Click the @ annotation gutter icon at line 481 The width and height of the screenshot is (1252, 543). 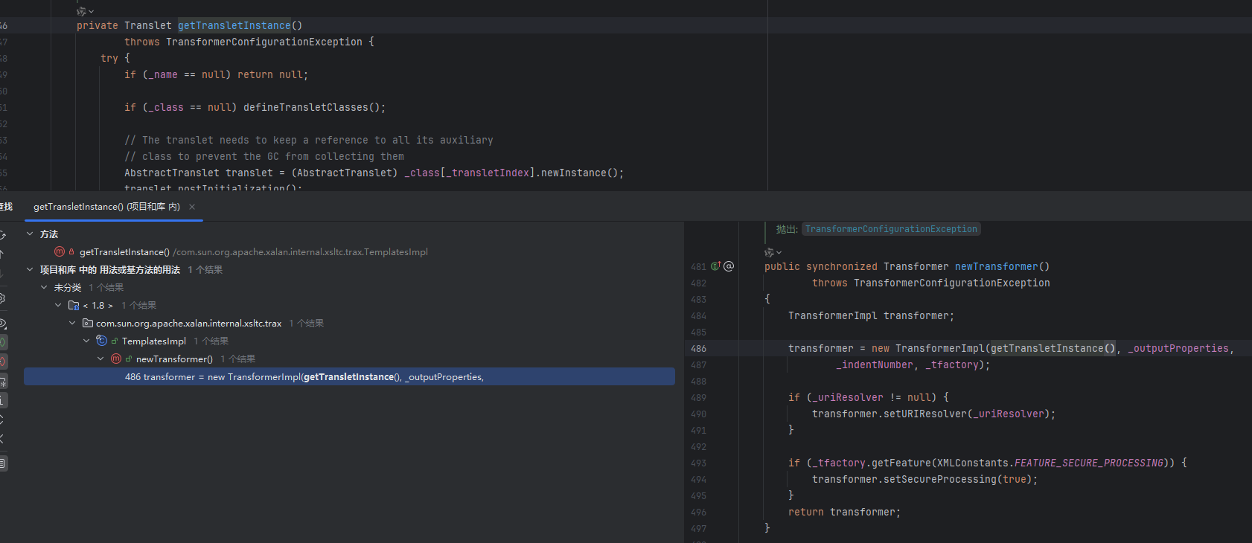(x=729, y=266)
